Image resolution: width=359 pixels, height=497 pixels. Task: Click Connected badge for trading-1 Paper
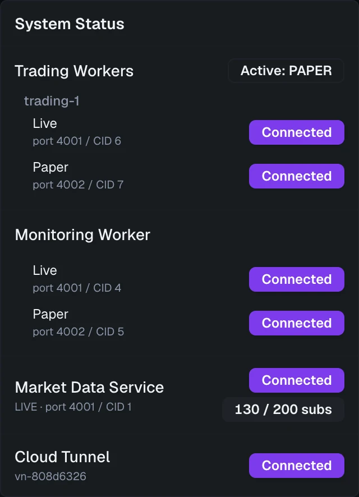pos(297,176)
